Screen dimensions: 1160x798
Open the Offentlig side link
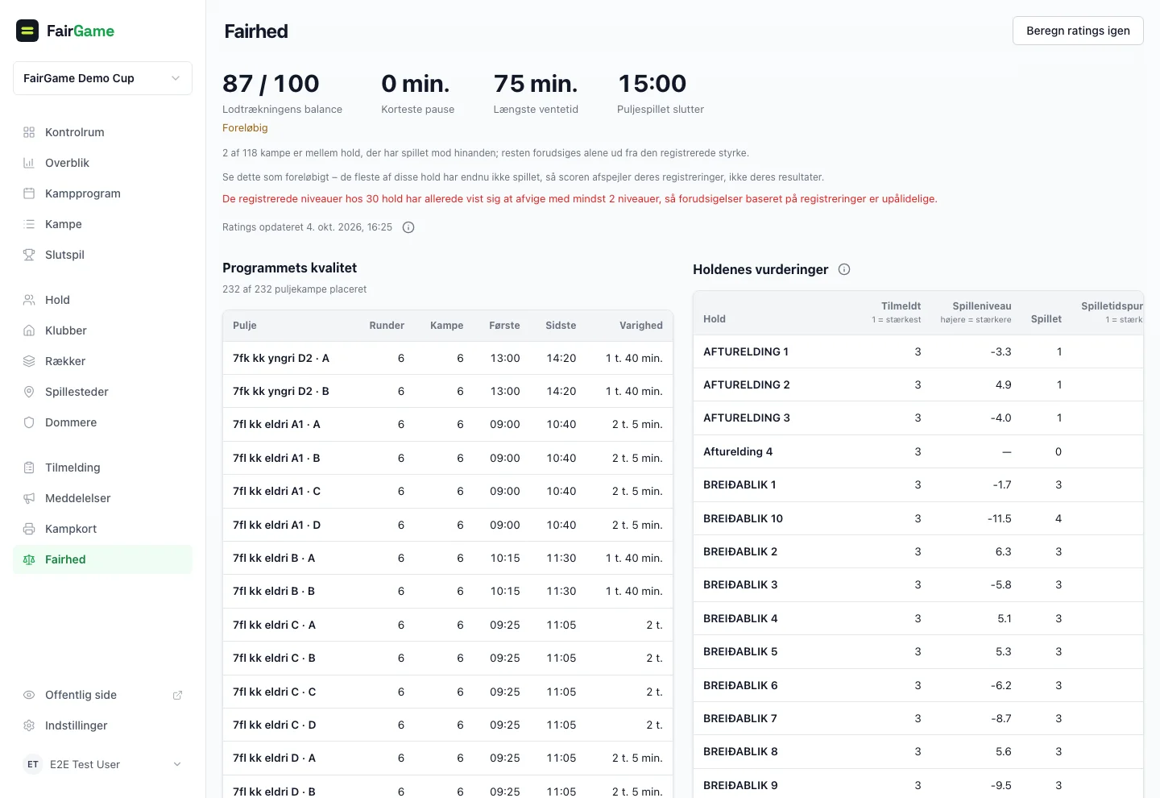[x=102, y=695]
